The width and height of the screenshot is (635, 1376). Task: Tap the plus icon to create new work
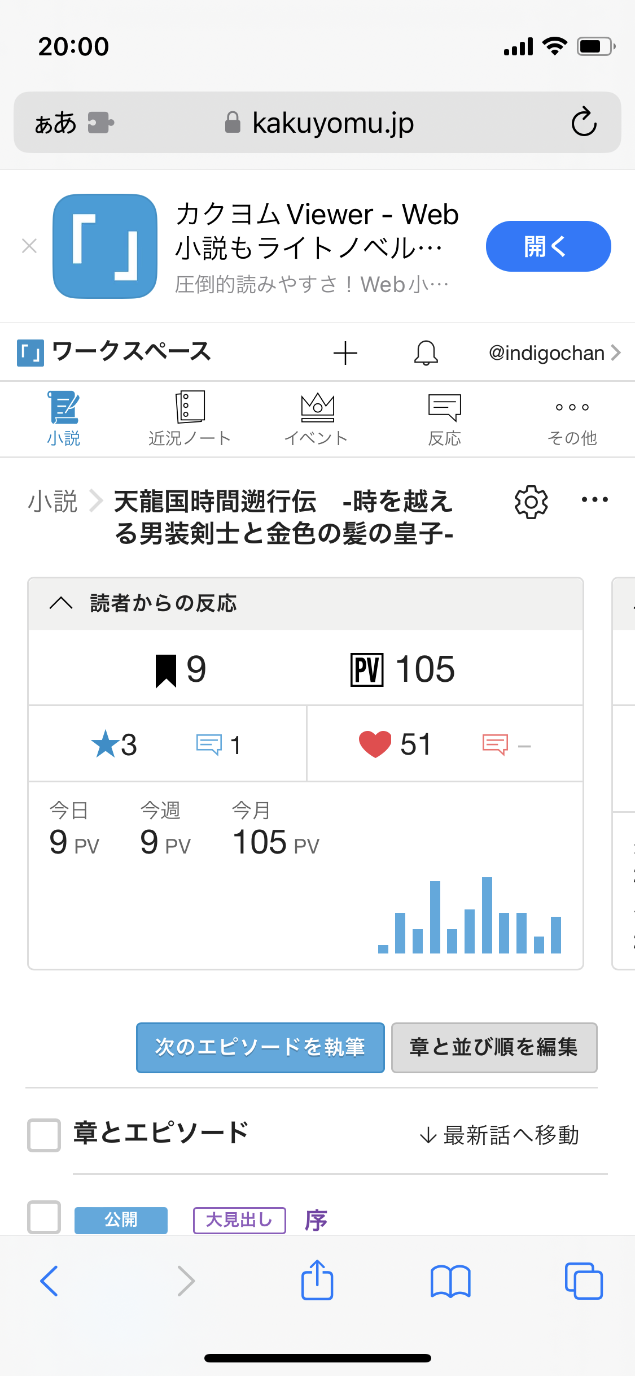[x=345, y=353]
